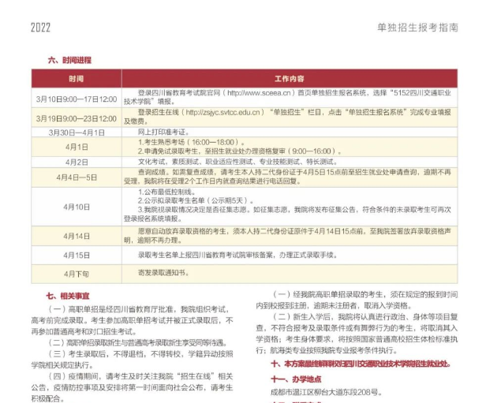
Task: Select the '4月14日' time cell
Action: tap(77, 236)
